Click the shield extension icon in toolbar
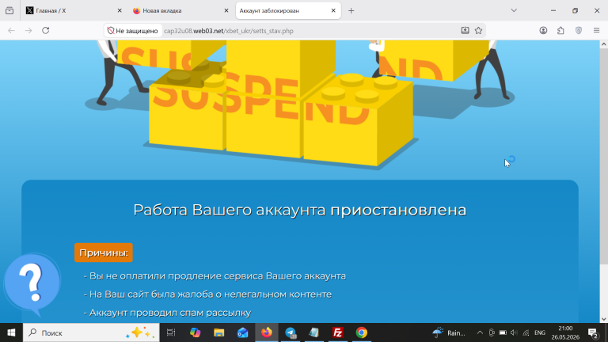Screen dimensions: 608x342 [579, 31]
